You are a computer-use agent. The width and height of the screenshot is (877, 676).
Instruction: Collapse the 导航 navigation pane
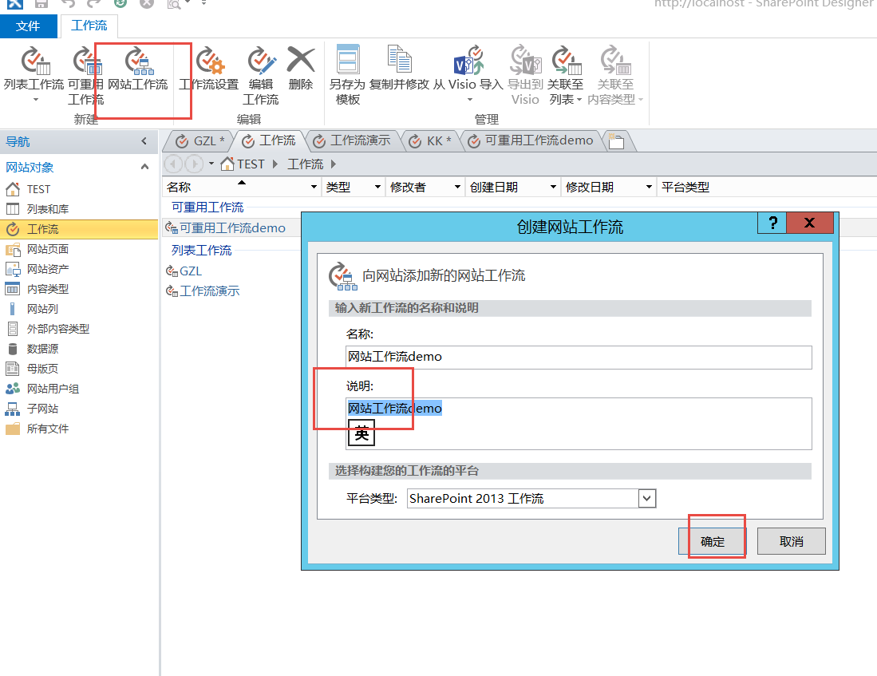[x=144, y=141]
